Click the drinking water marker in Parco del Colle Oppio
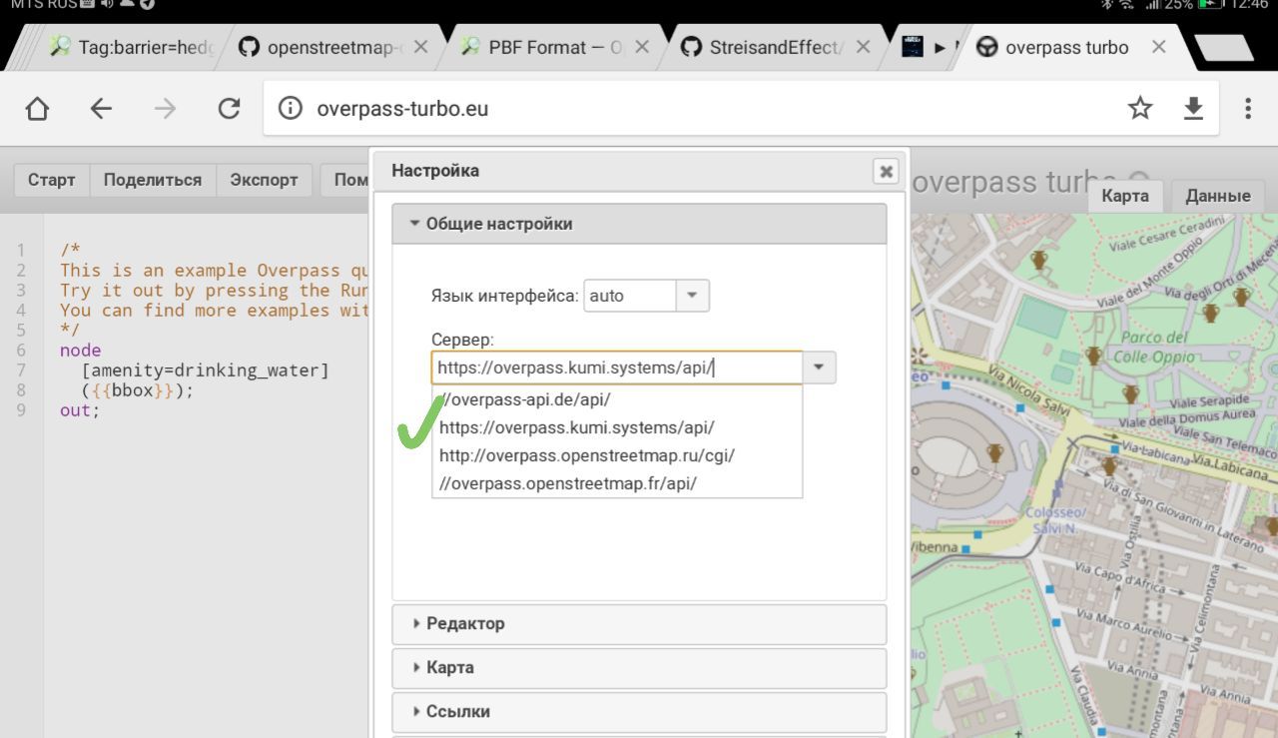 (1093, 357)
